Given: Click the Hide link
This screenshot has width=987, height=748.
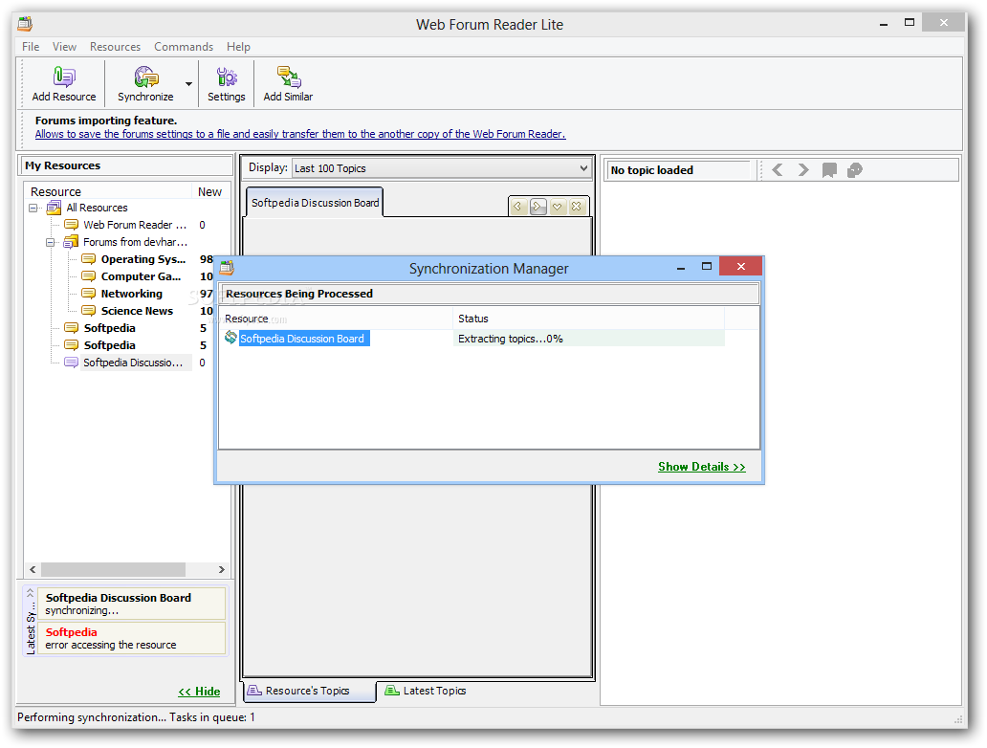Looking at the screenshot, I should click(x=199, y=692).
